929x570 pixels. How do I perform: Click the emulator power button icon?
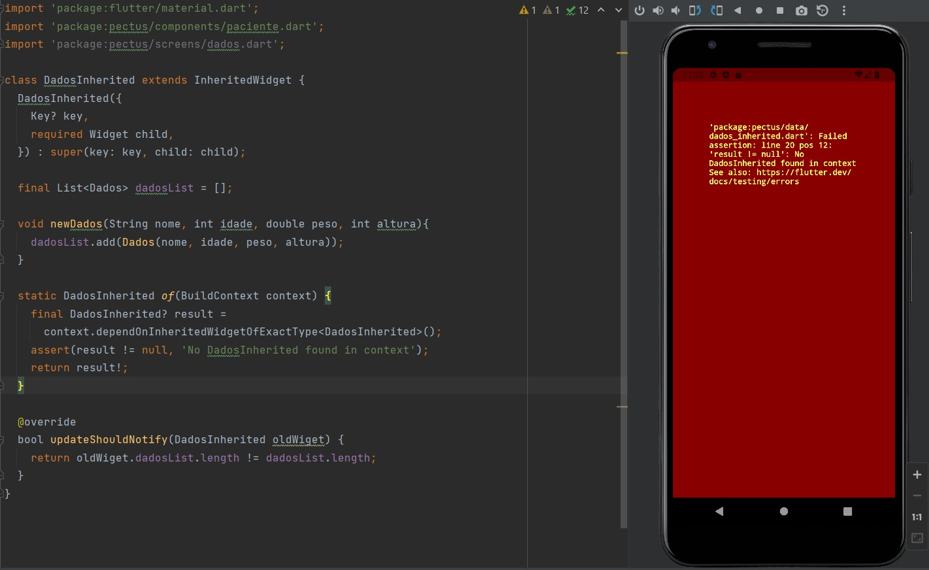(x=640, y=10)
